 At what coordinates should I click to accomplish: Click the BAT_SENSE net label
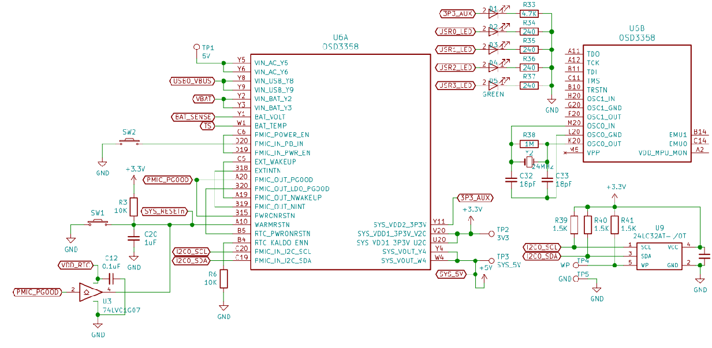point(192,117)
